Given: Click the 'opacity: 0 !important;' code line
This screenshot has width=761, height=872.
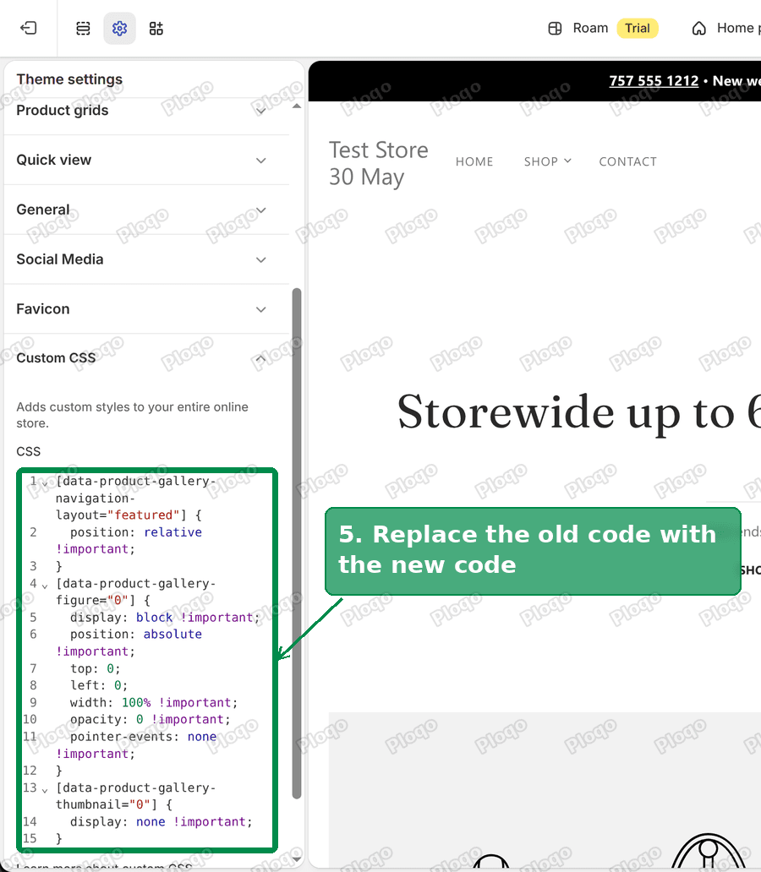Looking at the screenshot, I should click(151, 719).
